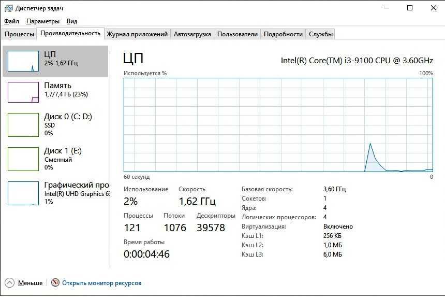445x297 pixels.
Task: Click the resource monitor icon
Action: click(x=55, y=282)
